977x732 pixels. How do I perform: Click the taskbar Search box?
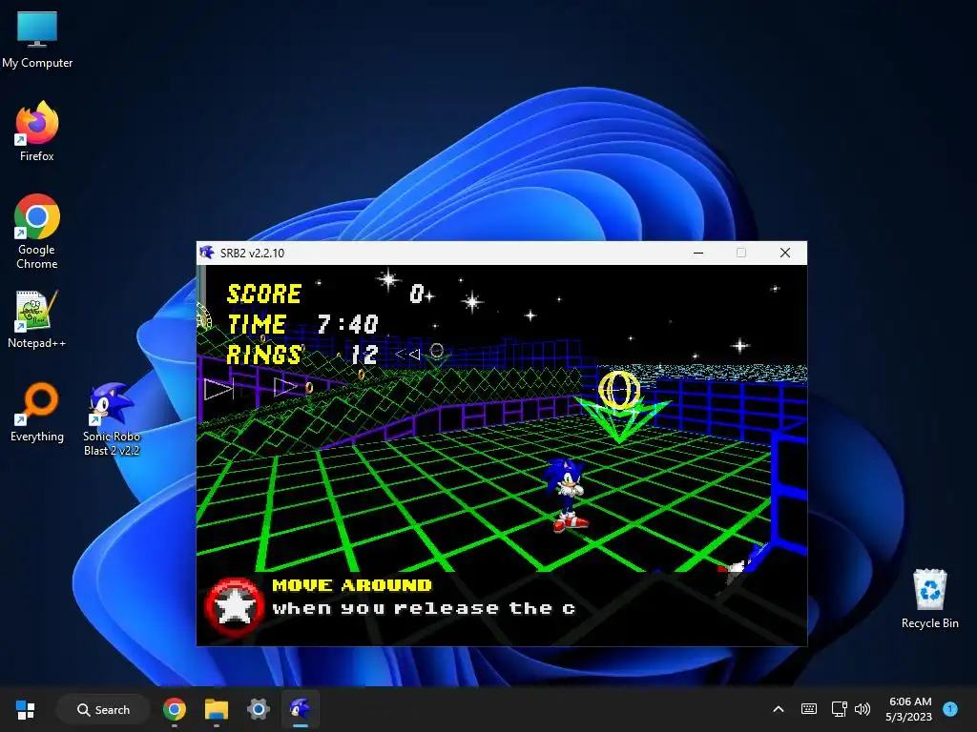point(103,709)
